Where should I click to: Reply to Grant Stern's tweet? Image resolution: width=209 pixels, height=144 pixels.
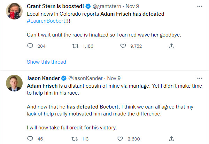click(30, 46)
